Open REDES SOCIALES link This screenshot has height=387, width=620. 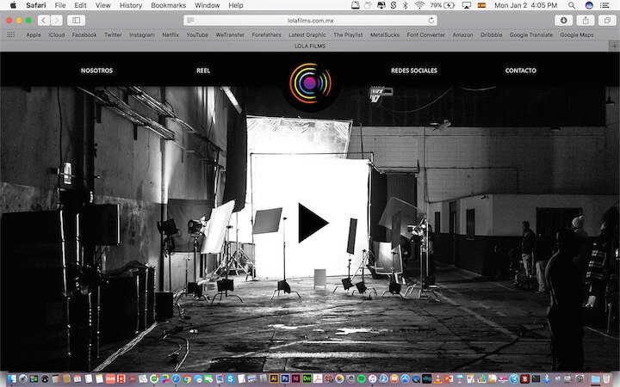pos(413,71)
